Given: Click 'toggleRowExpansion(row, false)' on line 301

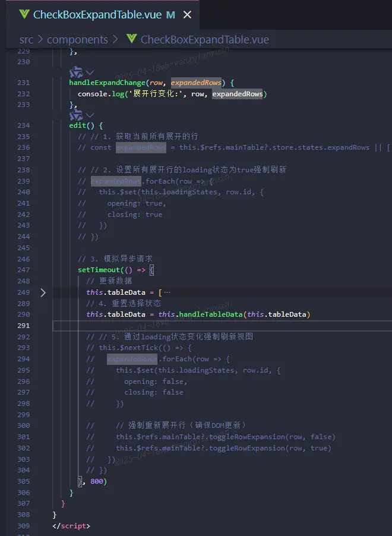Looking at the screenshot, I should click(x=272, y=437).
